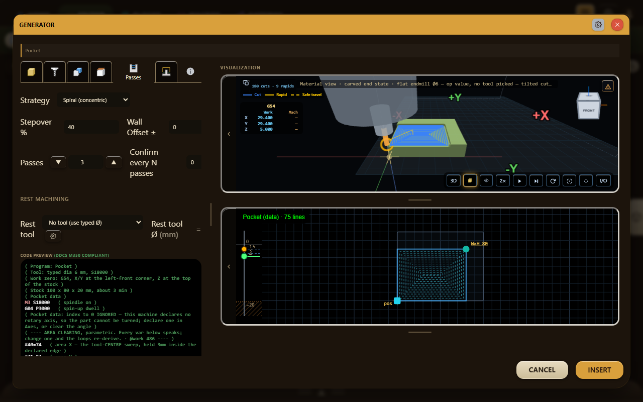Viewport: 643px width, 402px height.
Task: Click the W×H 80 dimension label
Action: (x=479, y=244)
